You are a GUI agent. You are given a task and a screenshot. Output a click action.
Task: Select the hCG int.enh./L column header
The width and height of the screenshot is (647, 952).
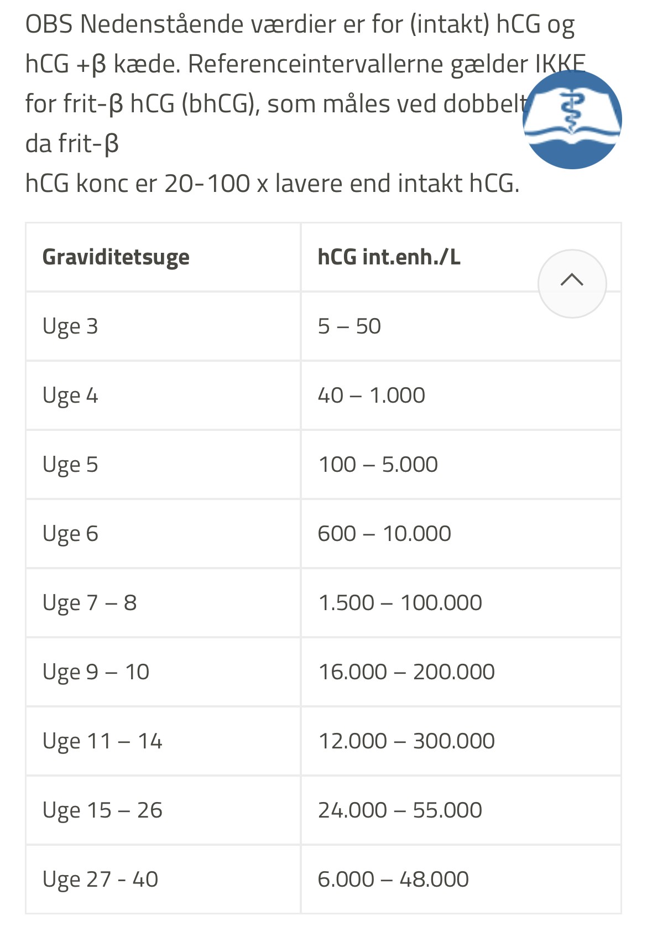389,257
